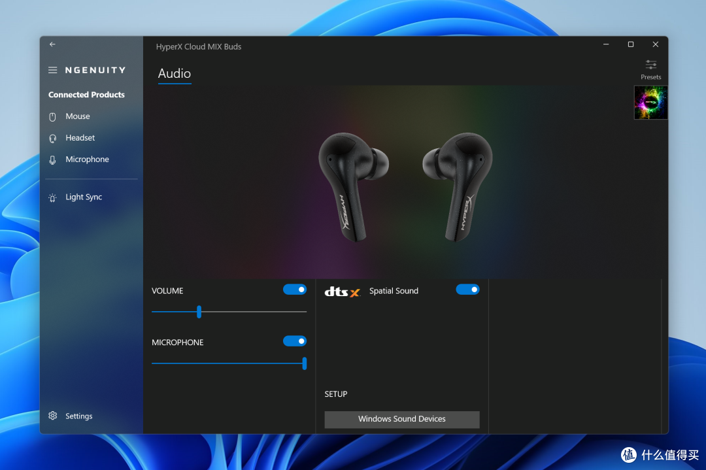Click the NGENUITY logo text
The height and width of the screenshot is (470, 706).
click(x=95, y=70)
